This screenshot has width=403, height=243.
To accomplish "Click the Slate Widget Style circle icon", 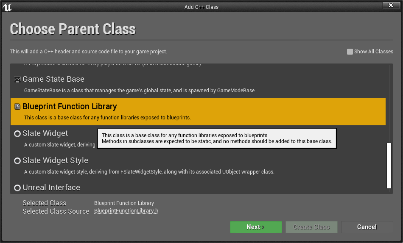I will point(17,161).
